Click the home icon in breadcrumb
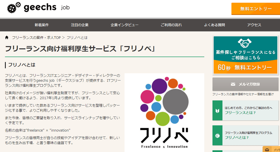The width and height of the screenshot is (280, 152). click(7, 38)
